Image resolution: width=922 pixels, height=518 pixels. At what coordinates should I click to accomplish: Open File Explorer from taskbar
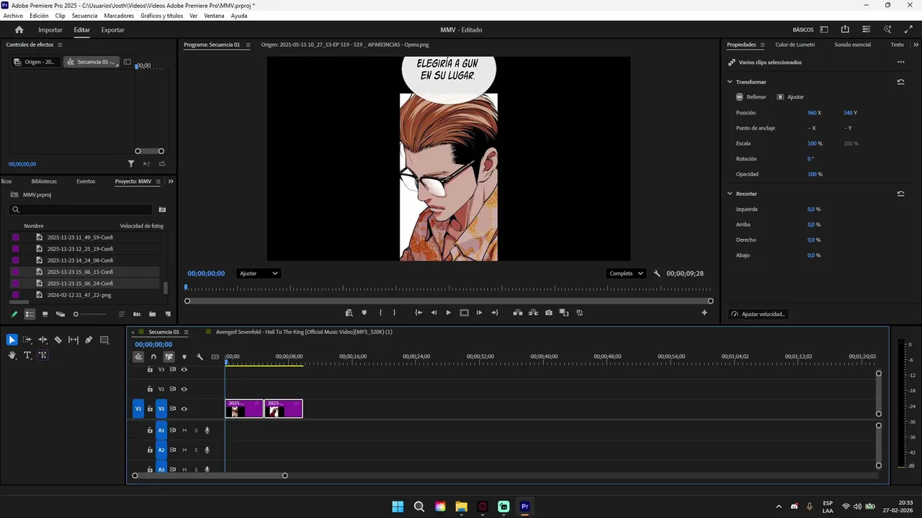tap(461, 506)
